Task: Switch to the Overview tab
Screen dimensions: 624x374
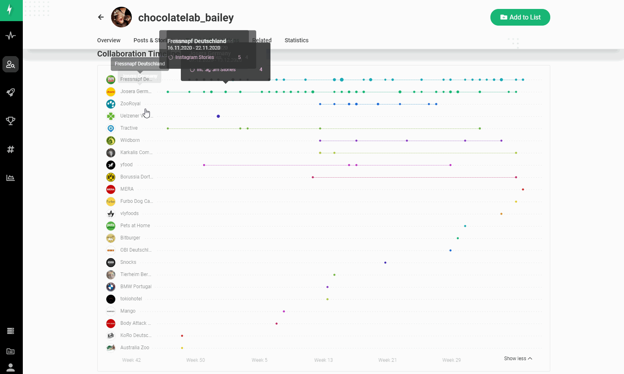Action: pos(109,40)
